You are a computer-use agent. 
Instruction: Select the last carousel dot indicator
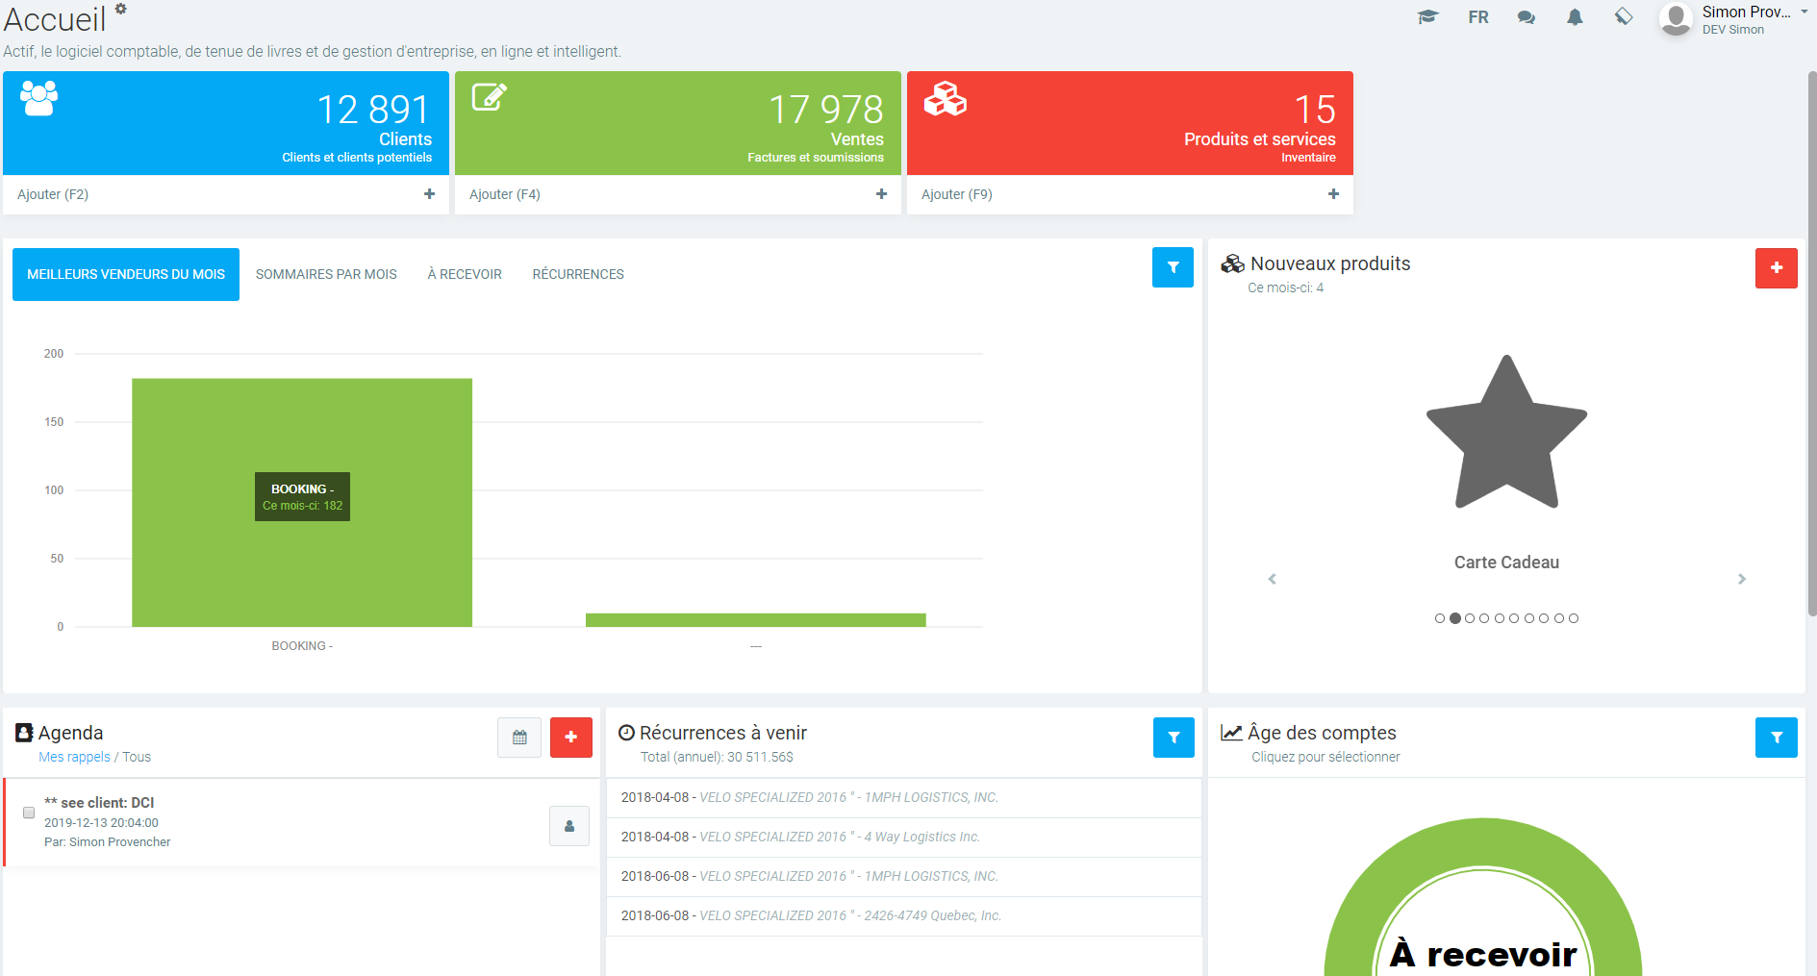click(x=1574, y=618)
